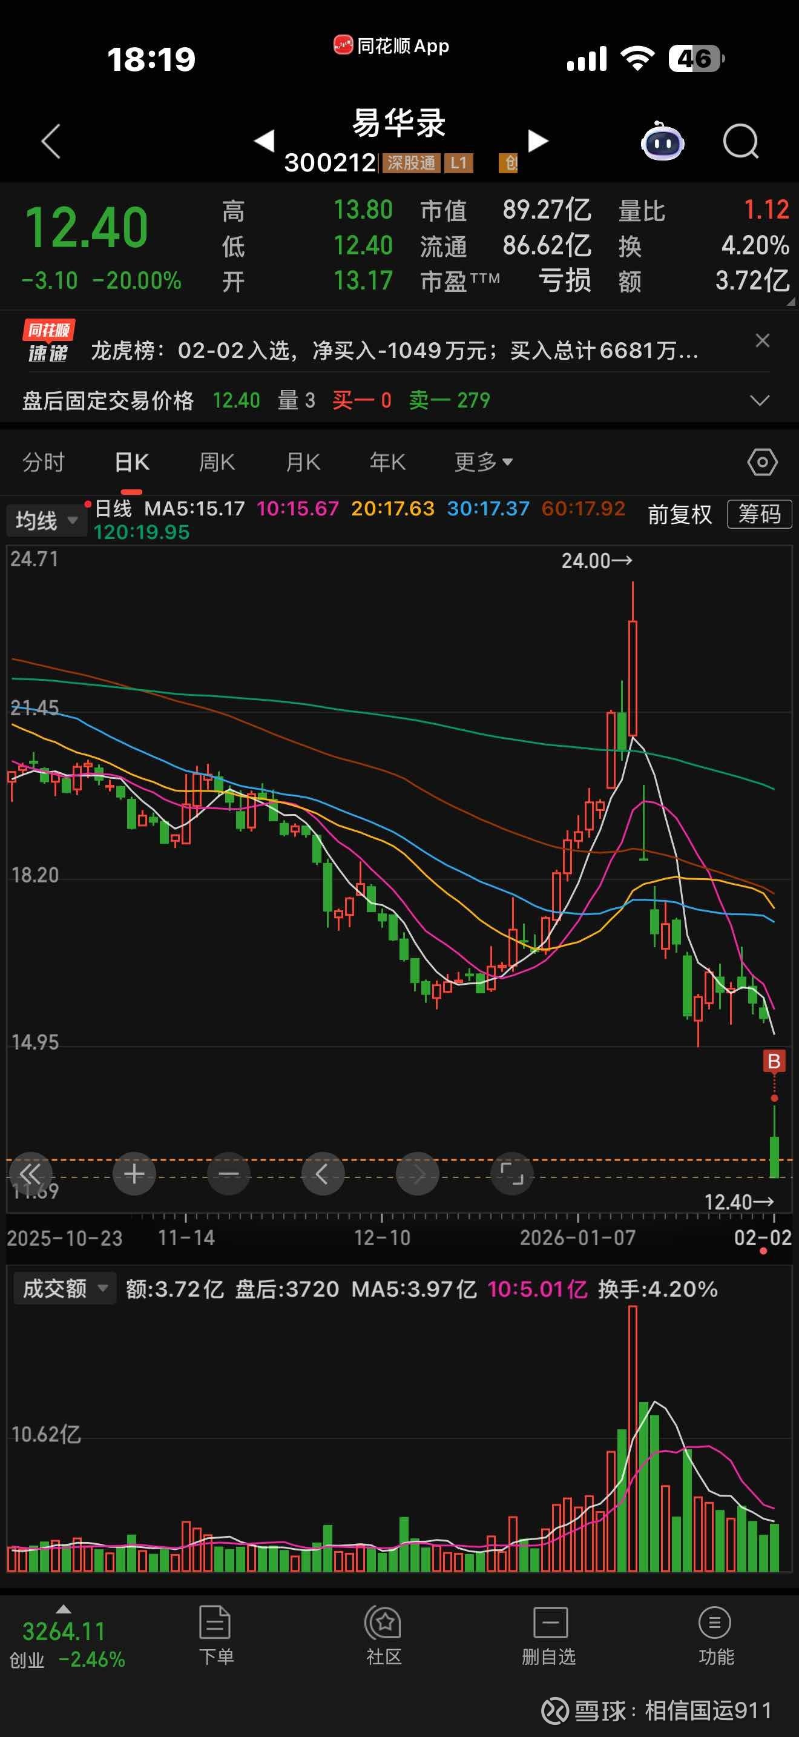The image size is (799, 1737).
Task: Zoom out the K-line chart
Action: coord(228,1174)
